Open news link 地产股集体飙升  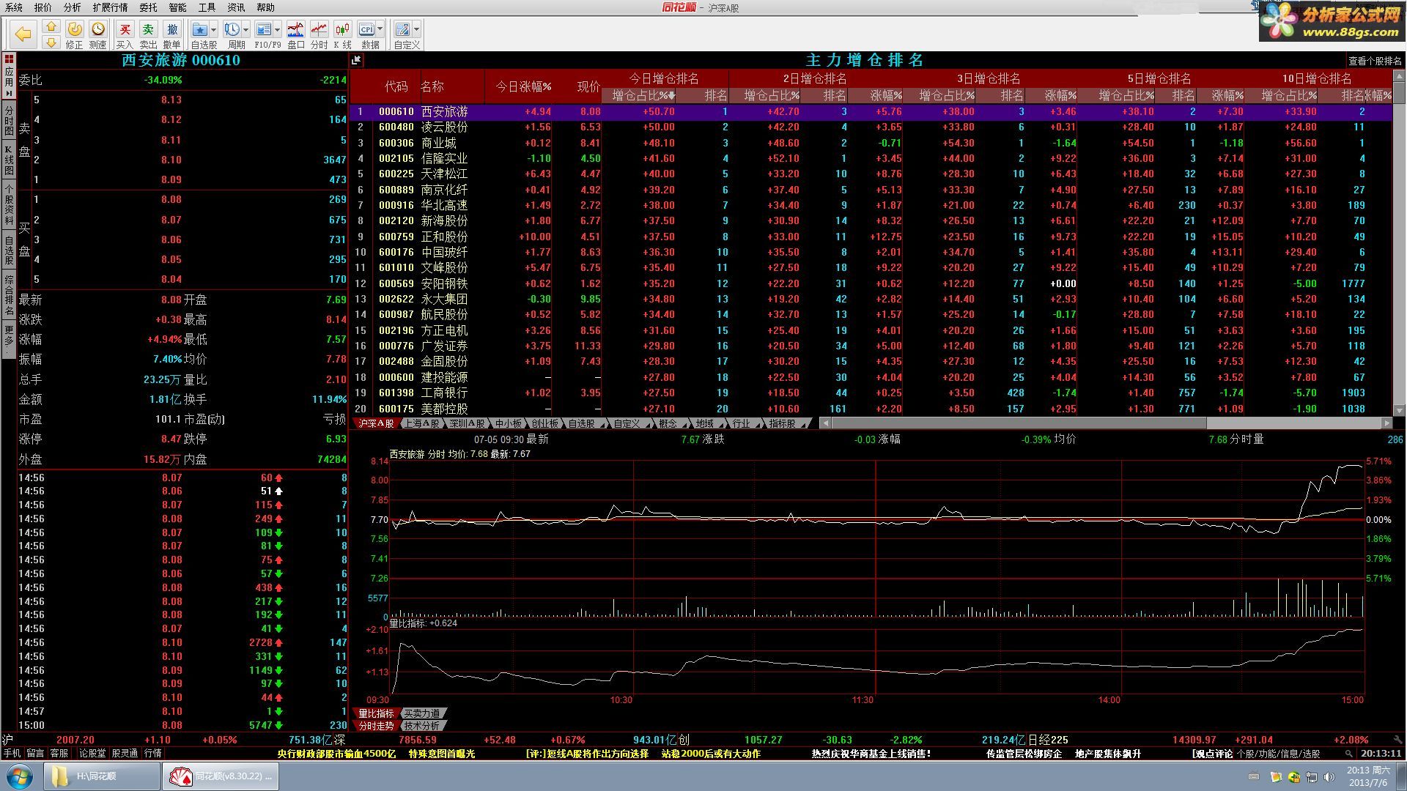pos(1108,754)
